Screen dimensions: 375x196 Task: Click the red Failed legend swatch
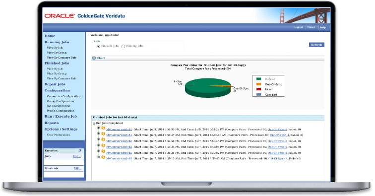[x=258, y=89]
